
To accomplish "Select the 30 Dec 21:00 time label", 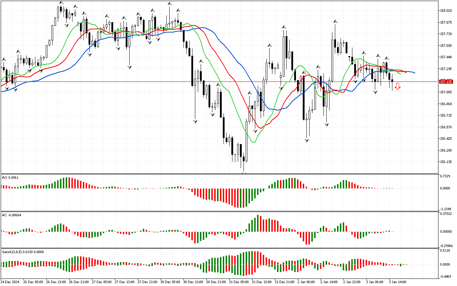I will pos(216,282).
